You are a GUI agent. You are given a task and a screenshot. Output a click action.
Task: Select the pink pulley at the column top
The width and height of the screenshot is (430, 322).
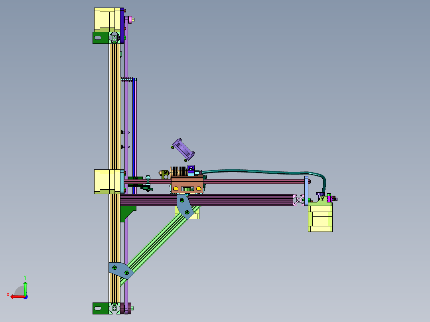[x=130, y=20]
